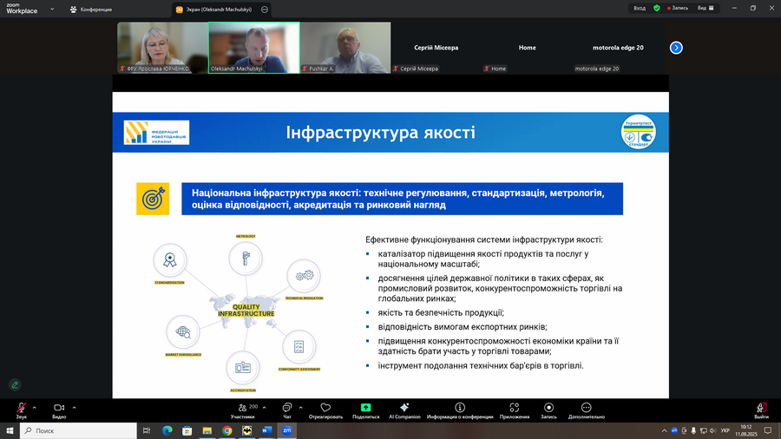
Task: Open Microsoft Store from the taskbar
Action: click(x=187, y=430)
